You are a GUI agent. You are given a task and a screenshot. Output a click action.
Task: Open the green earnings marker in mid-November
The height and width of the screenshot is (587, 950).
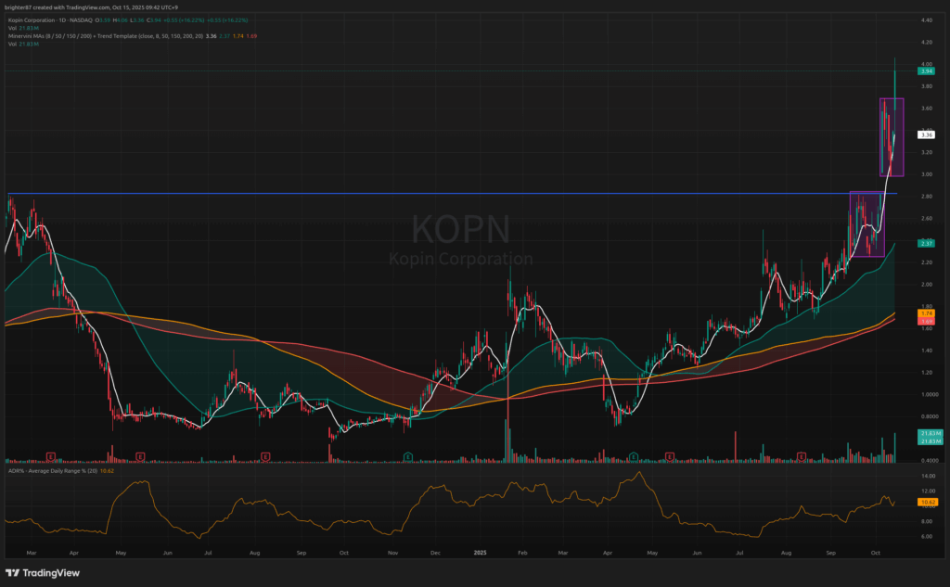(408, 456)
